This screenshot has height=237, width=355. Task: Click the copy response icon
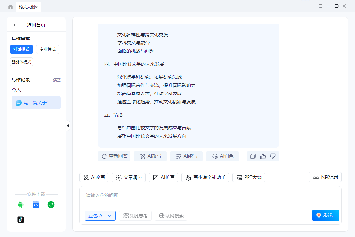click(x=253, y=156)
